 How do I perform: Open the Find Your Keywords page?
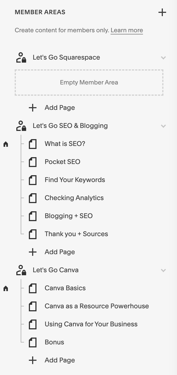[75, 180]
